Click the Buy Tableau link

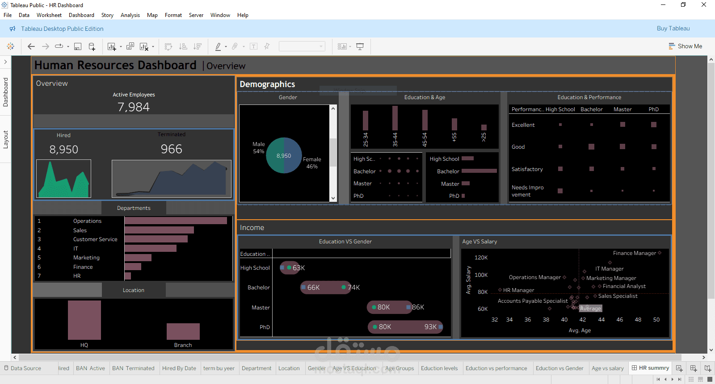pyautogui.click(x=673, y=29)
